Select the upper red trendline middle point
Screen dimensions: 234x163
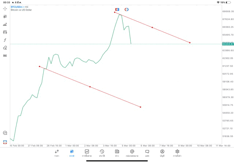tap(152, 28)
